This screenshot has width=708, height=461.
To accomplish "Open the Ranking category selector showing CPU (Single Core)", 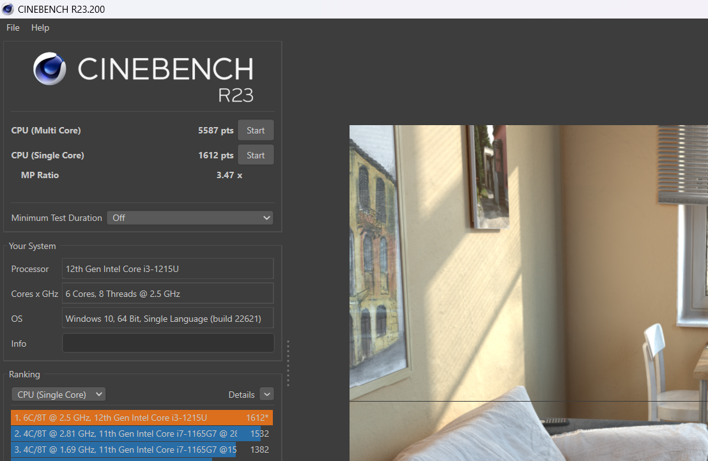I will [58, 394].
